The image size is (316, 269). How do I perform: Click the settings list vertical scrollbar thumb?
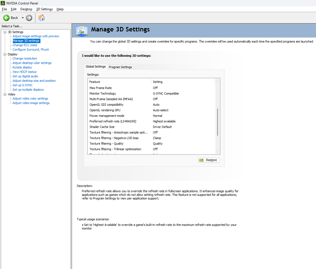coord(218,122)
